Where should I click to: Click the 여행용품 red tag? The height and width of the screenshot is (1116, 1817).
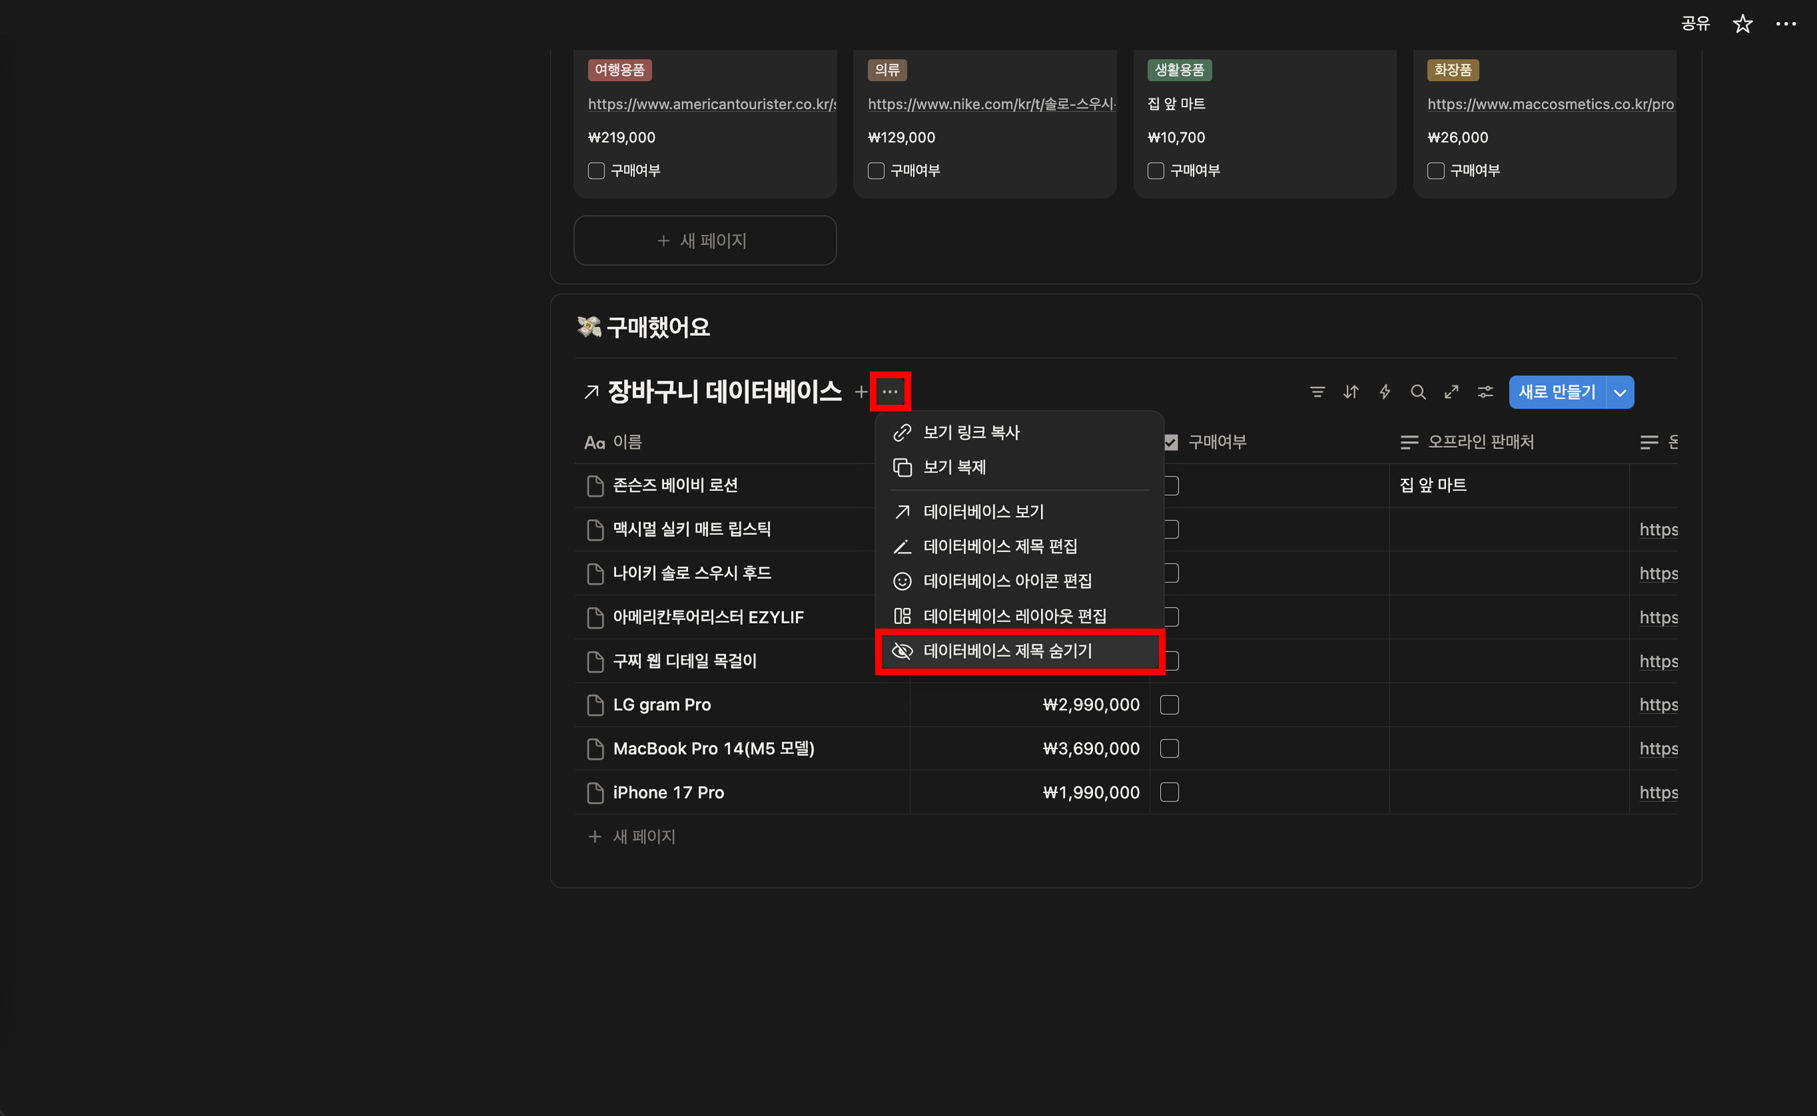coord(619,70)
